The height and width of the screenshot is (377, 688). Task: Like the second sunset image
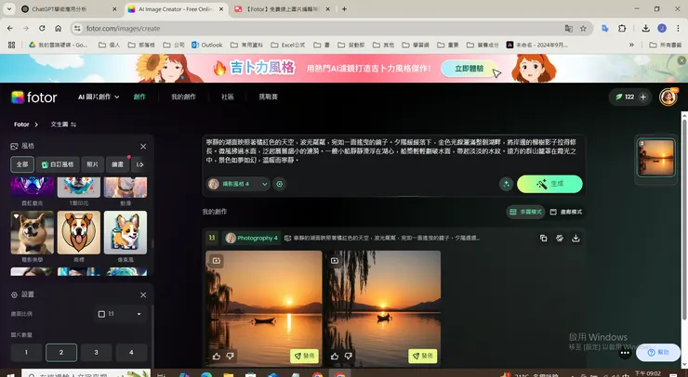(335, 356)
